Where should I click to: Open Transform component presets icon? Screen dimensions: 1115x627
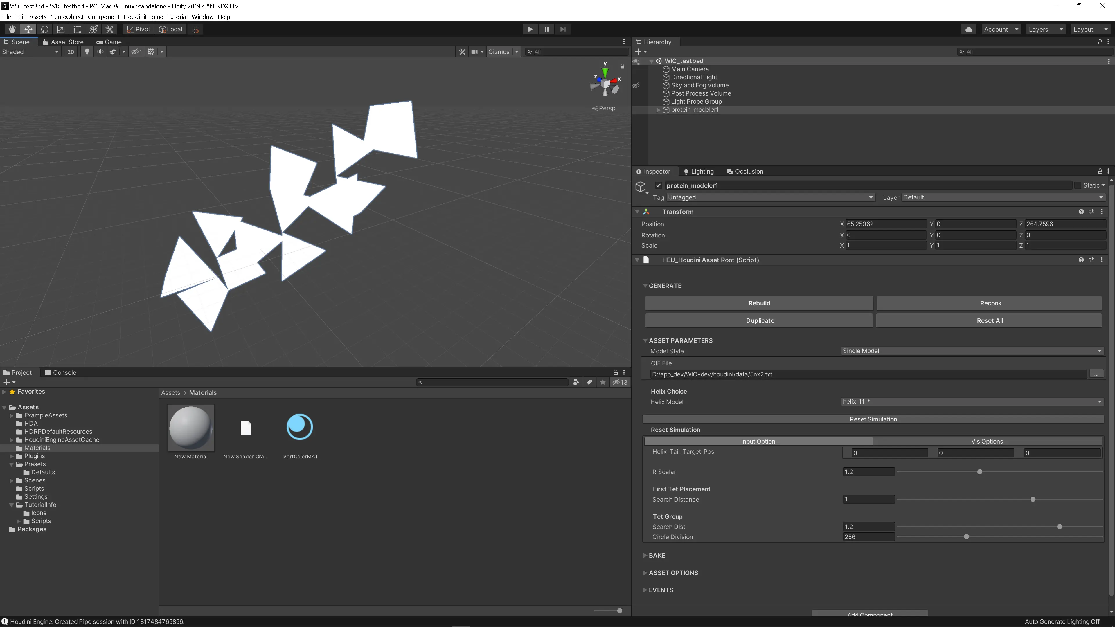coord(1092,212)
